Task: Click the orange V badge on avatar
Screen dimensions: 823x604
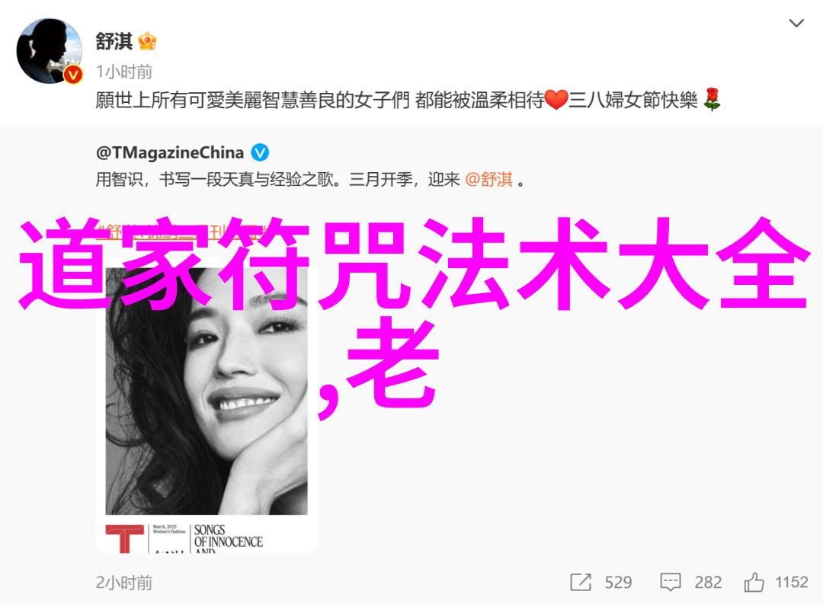Action: [73, 75]
